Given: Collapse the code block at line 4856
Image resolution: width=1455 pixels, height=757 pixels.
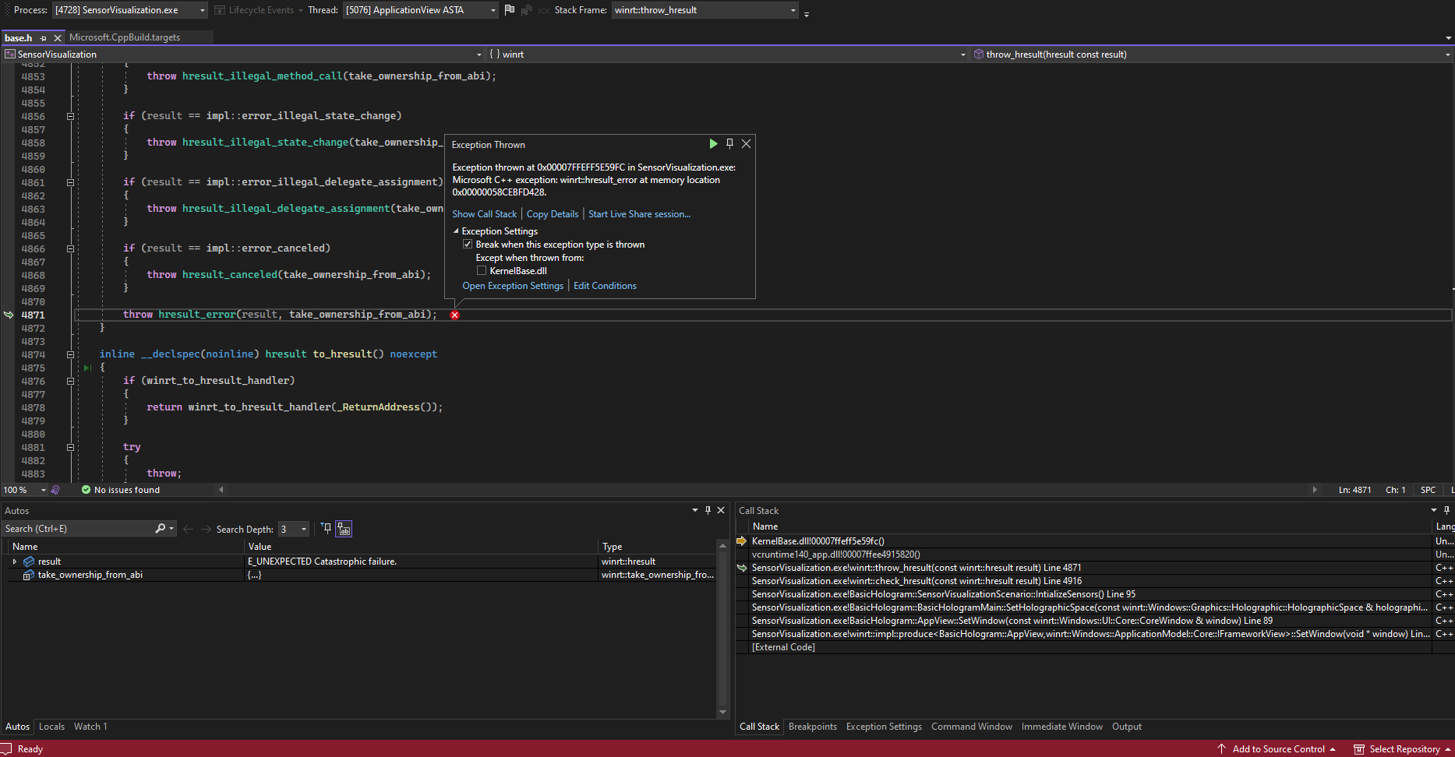Looking at the screenshot, I should 70,116.
